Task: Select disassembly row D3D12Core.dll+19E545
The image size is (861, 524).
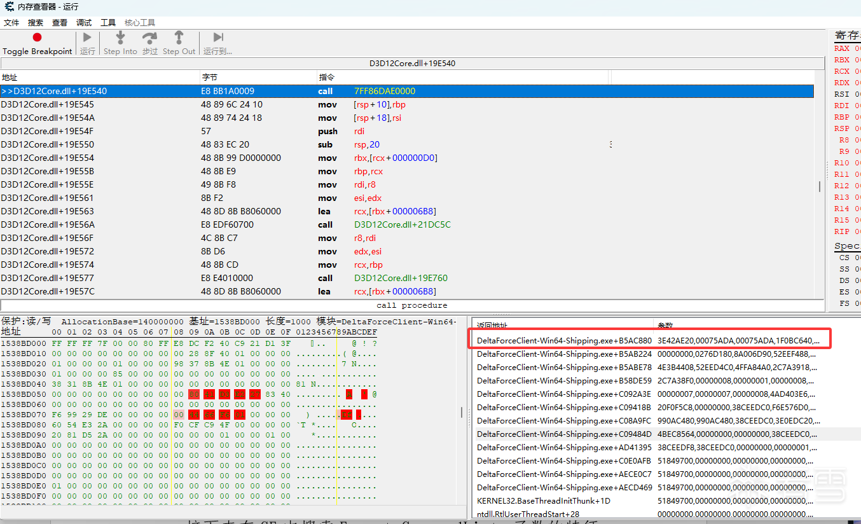Action: pyautogui.click(x=407, y=104)
